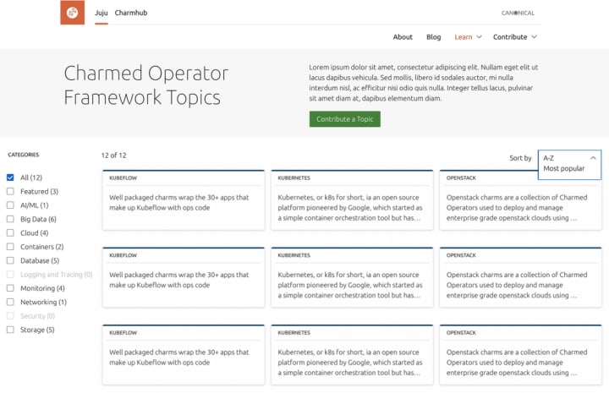The width and height of the screenshot is (609, 393).
Task: Check the Big Data (6) category
Action: pos(10,219)
